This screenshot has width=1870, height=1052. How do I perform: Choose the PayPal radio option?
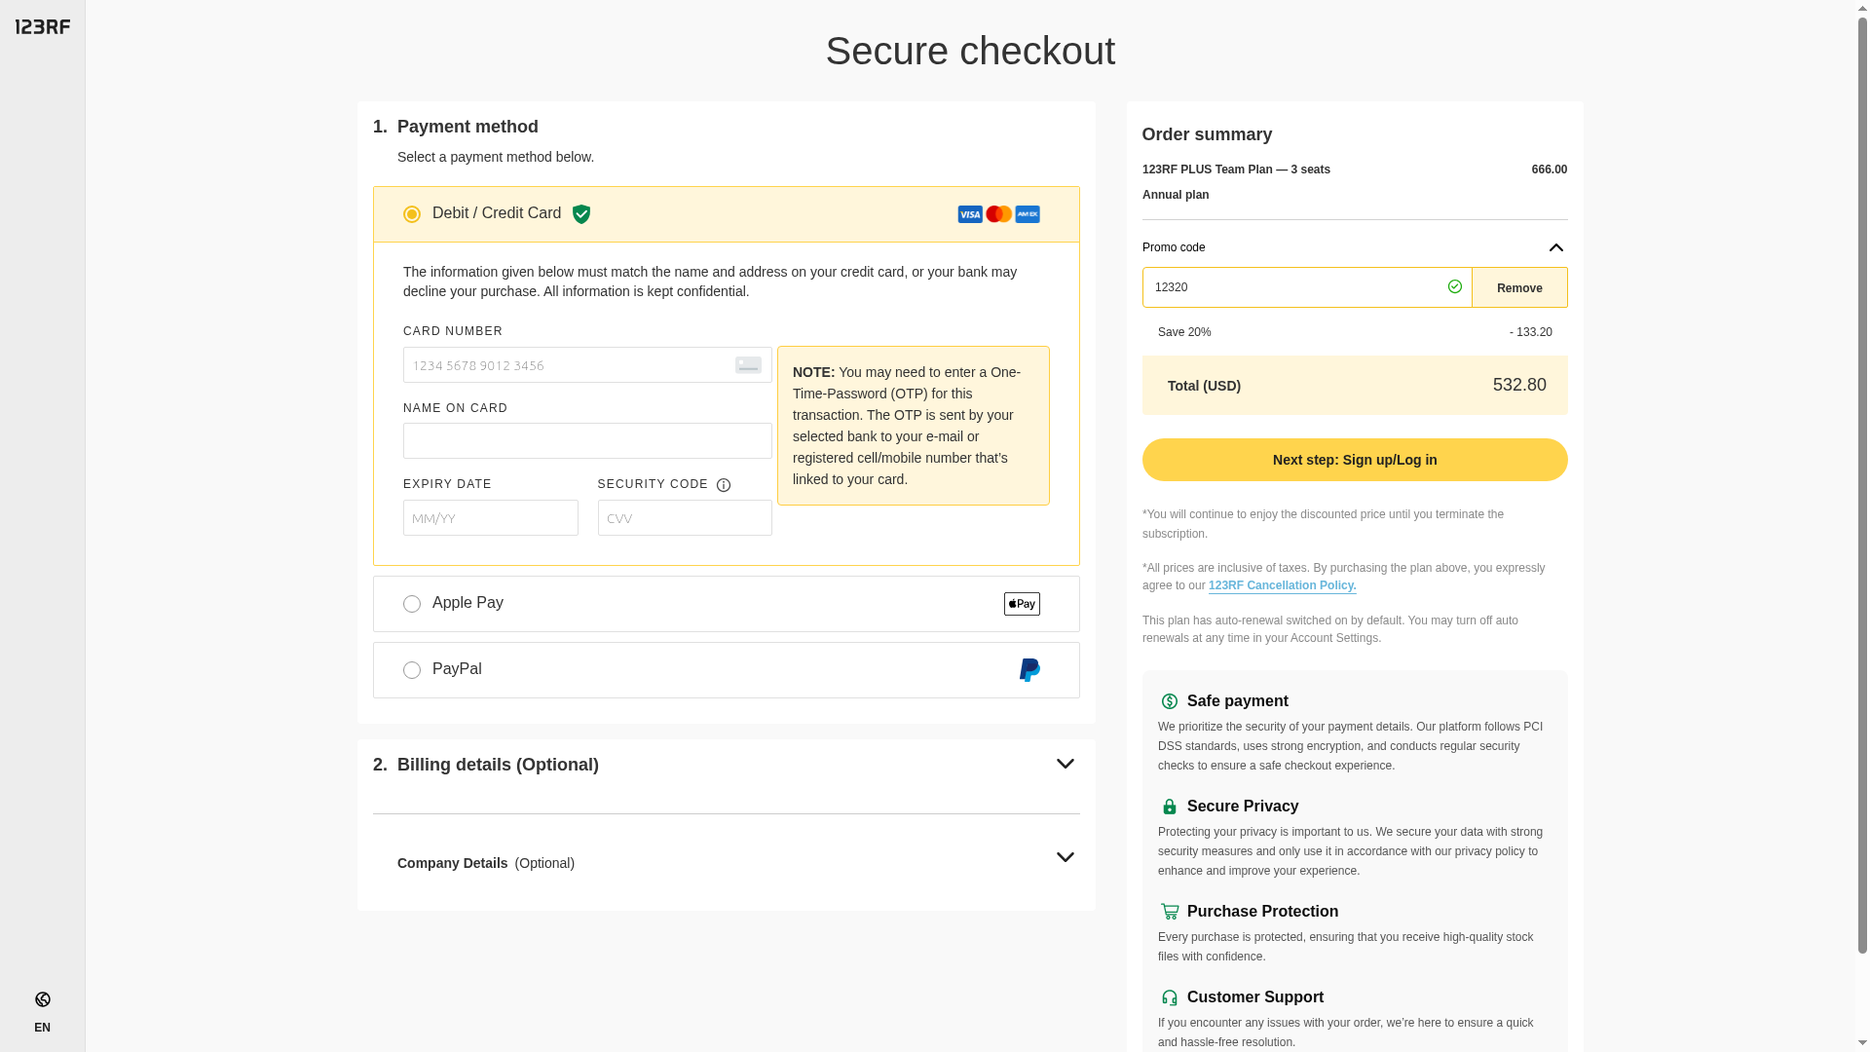coord(412,670)
